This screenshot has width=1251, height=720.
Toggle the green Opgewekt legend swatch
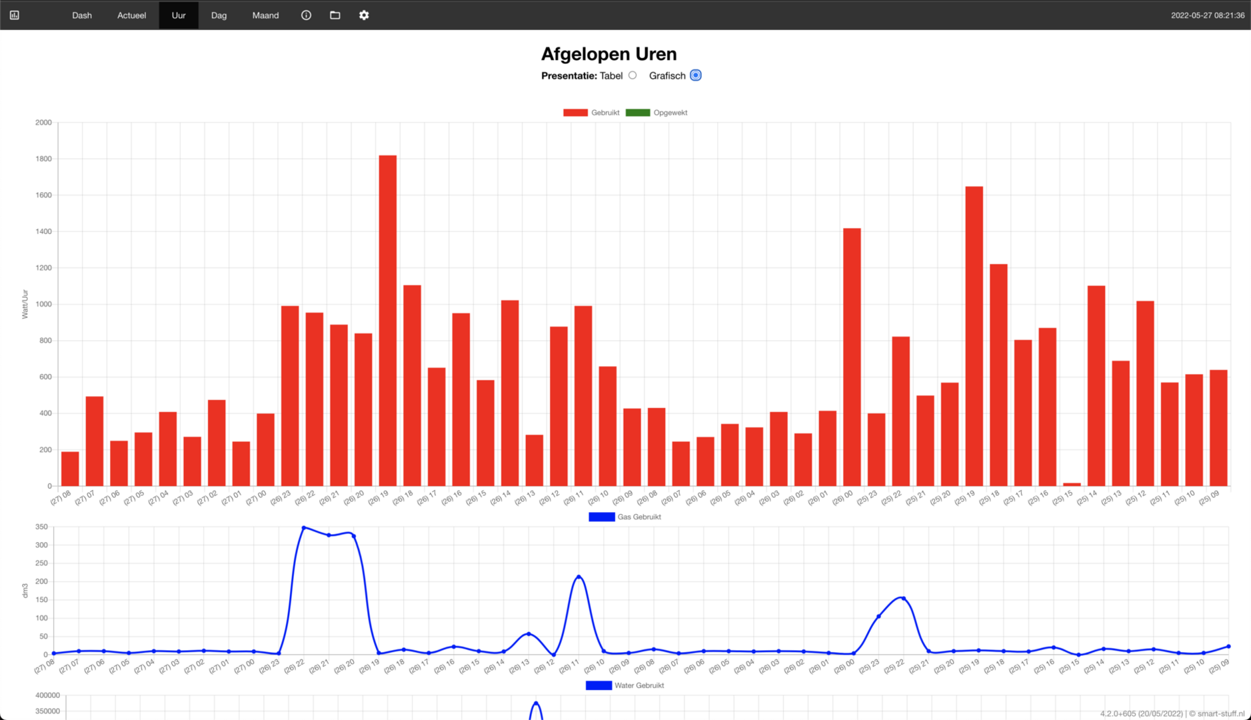tap(637, 113)
